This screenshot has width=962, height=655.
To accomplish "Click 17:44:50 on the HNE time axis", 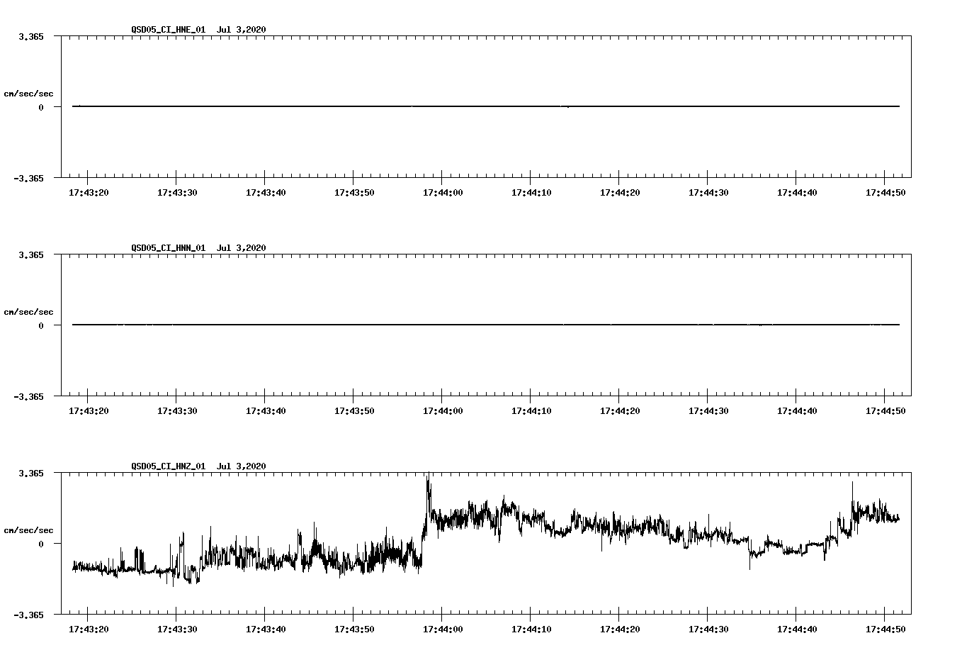I will point(885,192).
